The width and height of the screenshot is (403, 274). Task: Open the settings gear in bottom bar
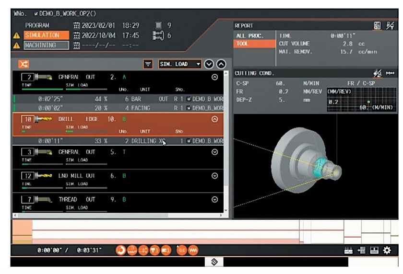tap(387, 250)
